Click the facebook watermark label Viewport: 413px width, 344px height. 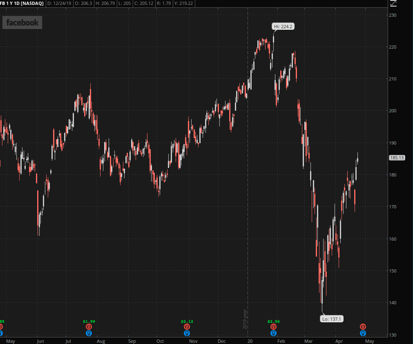(22, 22)
